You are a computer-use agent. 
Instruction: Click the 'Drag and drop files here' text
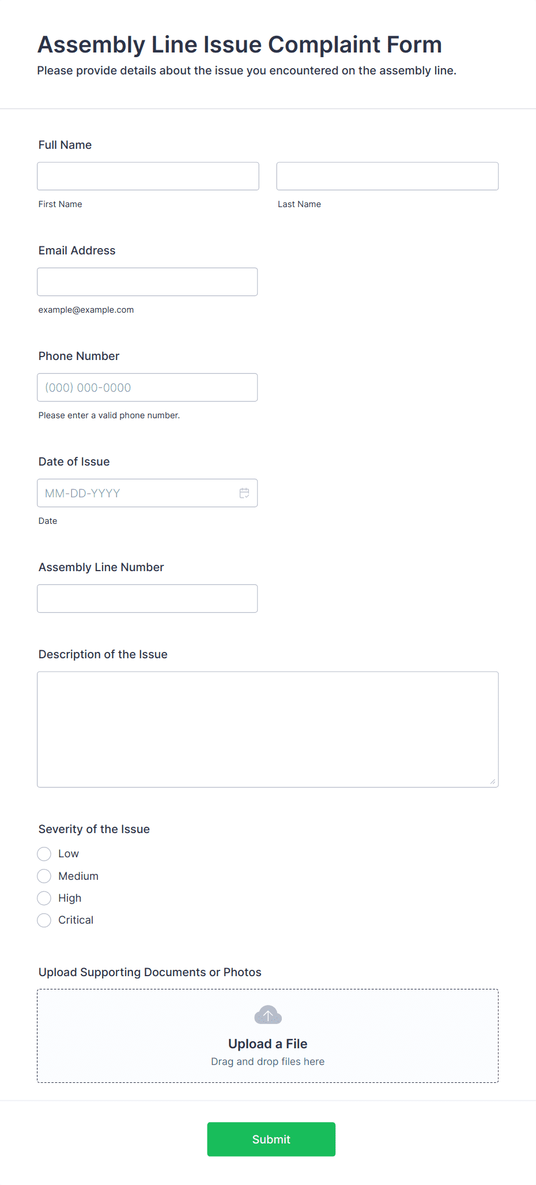click(x=268, y=1062)
